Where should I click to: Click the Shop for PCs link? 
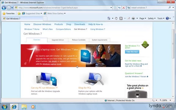point(85,88)
